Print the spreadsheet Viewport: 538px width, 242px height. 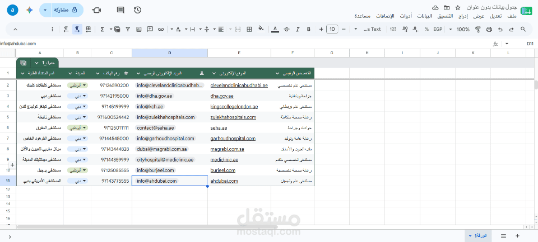[489, 30]
